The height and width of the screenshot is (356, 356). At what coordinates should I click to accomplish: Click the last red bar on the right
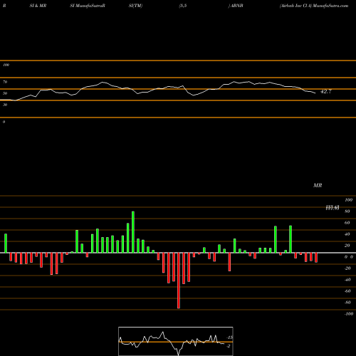click(x=316, y=258)
